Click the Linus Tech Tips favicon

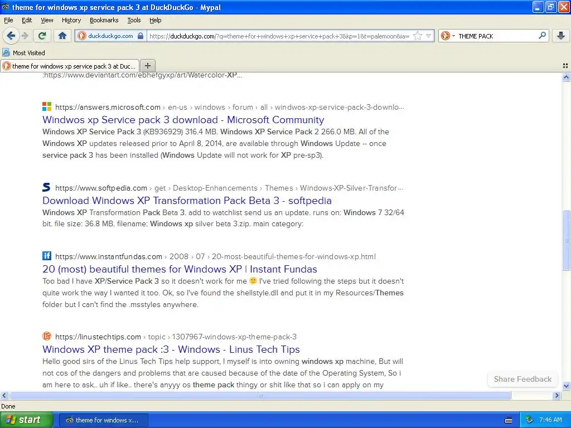[47, 336]
